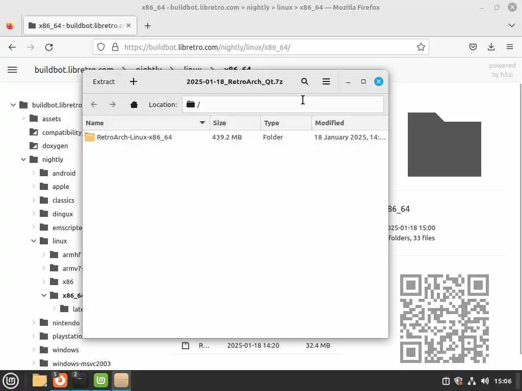Reload the Firefox page

pos(49,47)
